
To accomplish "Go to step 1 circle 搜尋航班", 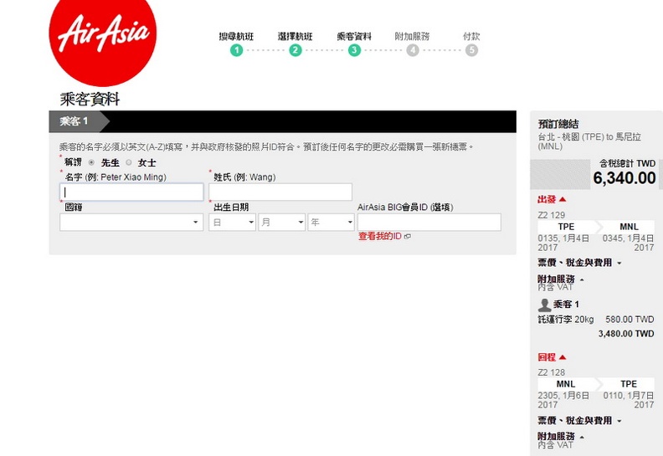I will click(236, 50).
